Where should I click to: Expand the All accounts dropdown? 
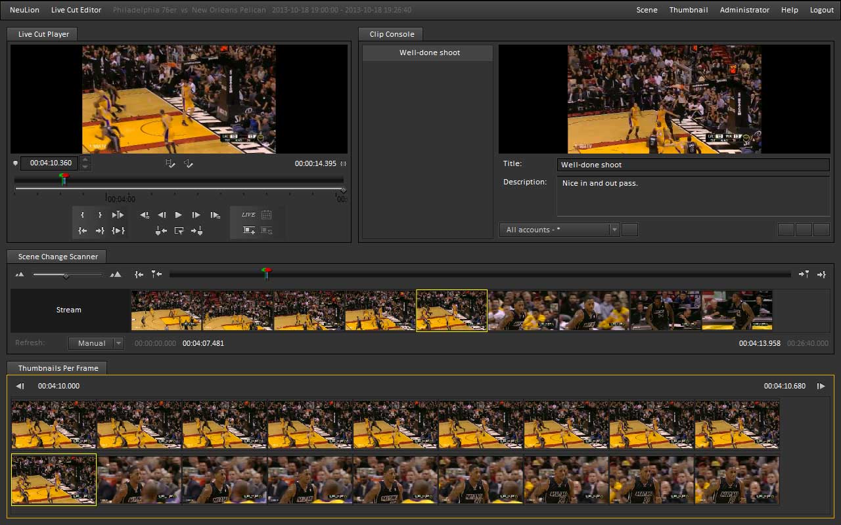[x=559, y=230]
